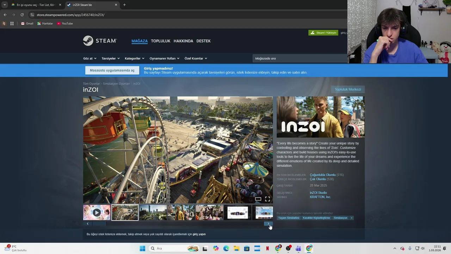451x254 pixels.
Task: Click the address bar URL
Action: (x=70, y=15)
